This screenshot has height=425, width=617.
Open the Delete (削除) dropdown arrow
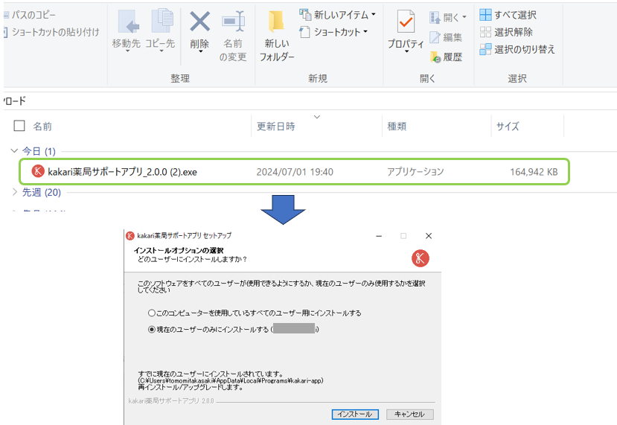(200, 51)
